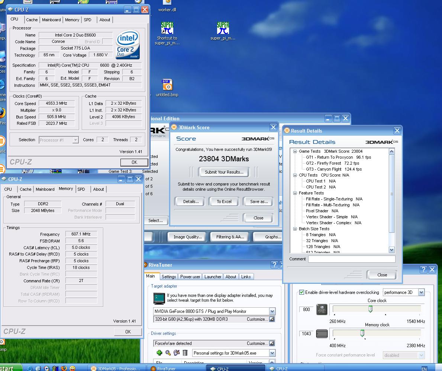Click the Core clock value box showing 800
This screenshot has height=371, width=442.
[x=306, y=310]
